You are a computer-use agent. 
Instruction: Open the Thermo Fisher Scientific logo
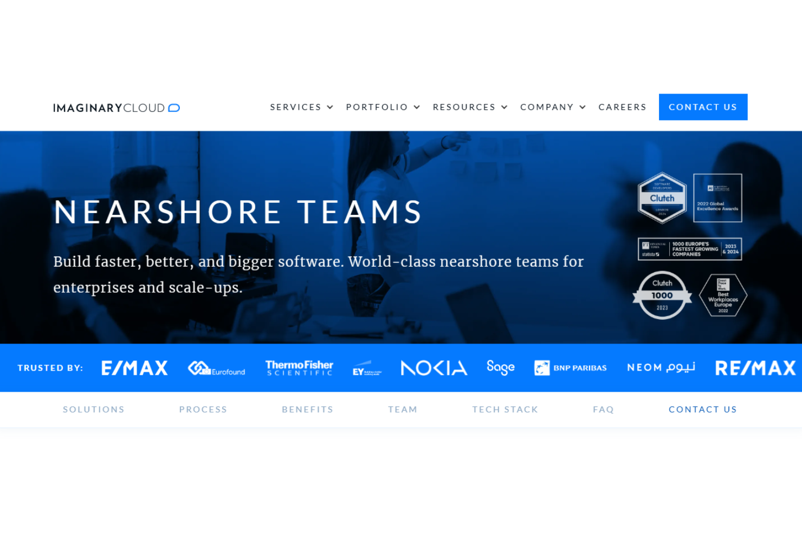tap(299, 367)
